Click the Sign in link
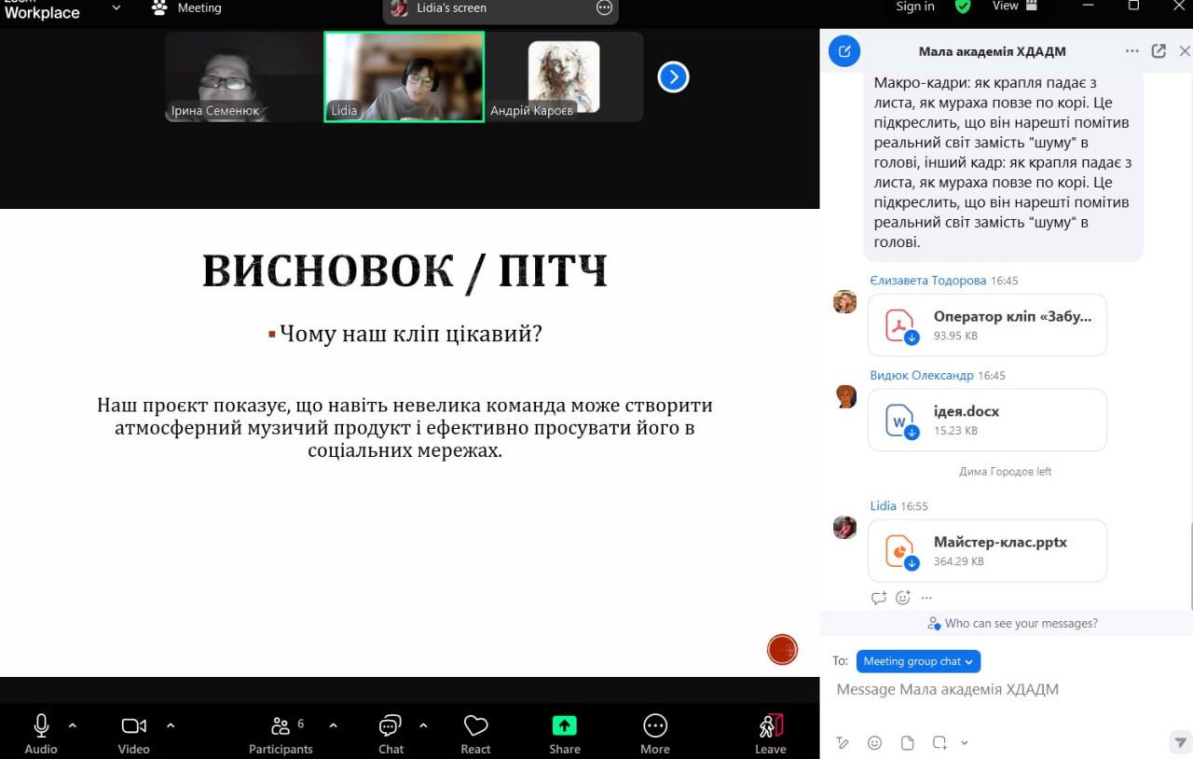This screenshot has height=759, width=1193. coord(914,7)
